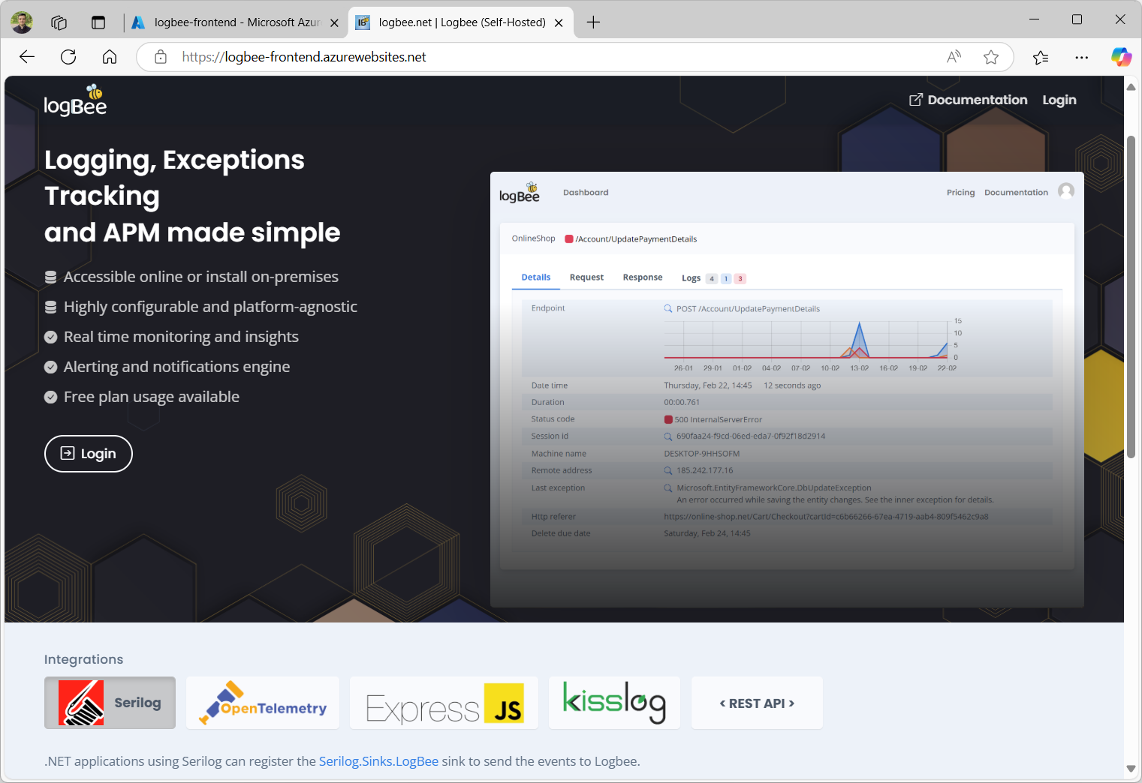The height and width of the screenshot is (783, 1142).
Task: Click the user avatar in the dashboard preview
Action: click(x=1067, y=191)
